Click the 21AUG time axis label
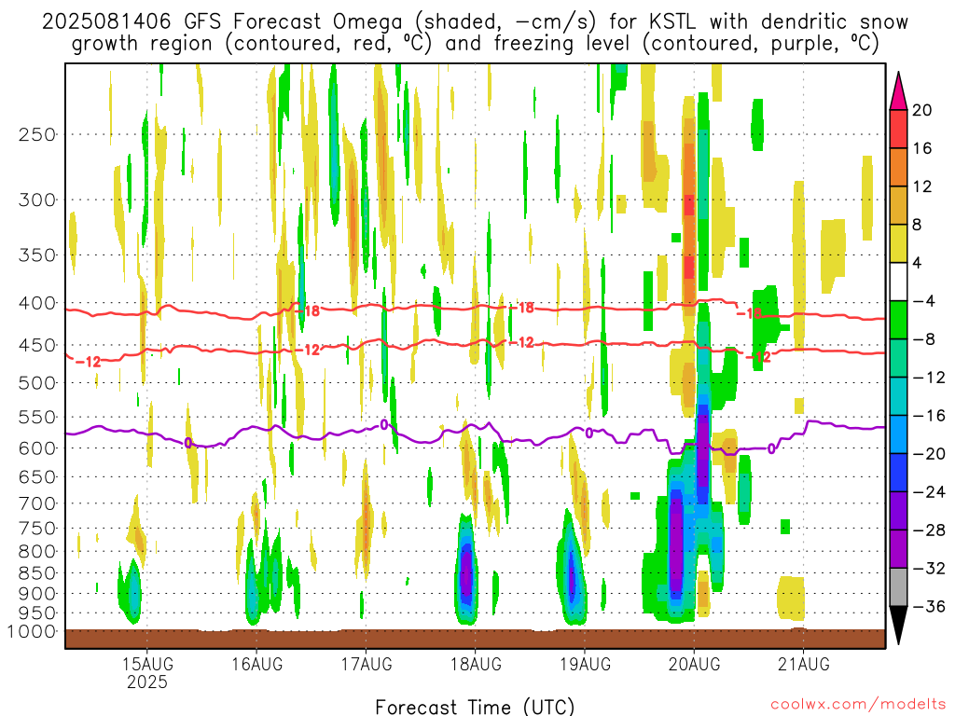This screenshot has width=955, height=716. (x=804, y=664)
